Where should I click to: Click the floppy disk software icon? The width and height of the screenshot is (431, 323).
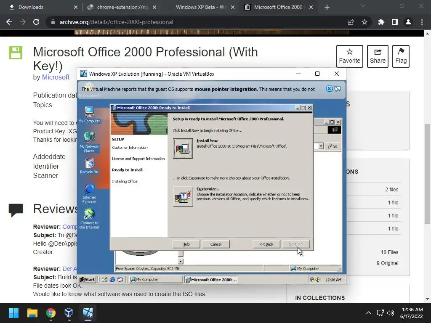[16, 53]
